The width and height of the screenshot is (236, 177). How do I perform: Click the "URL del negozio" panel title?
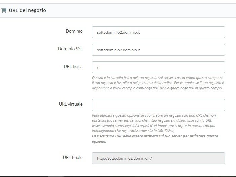[28, 10]
